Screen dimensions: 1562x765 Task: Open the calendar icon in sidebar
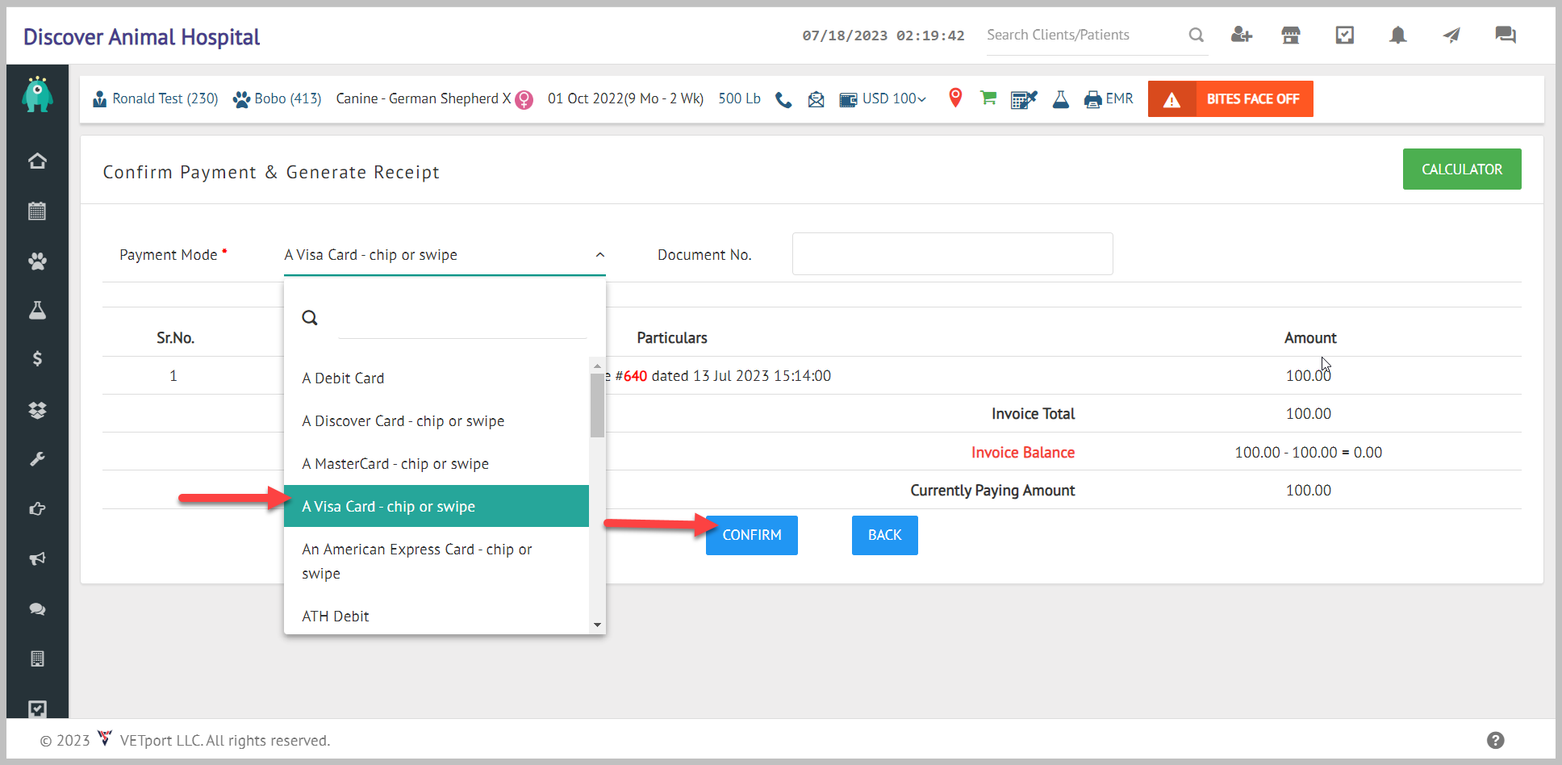click(37, 211)
